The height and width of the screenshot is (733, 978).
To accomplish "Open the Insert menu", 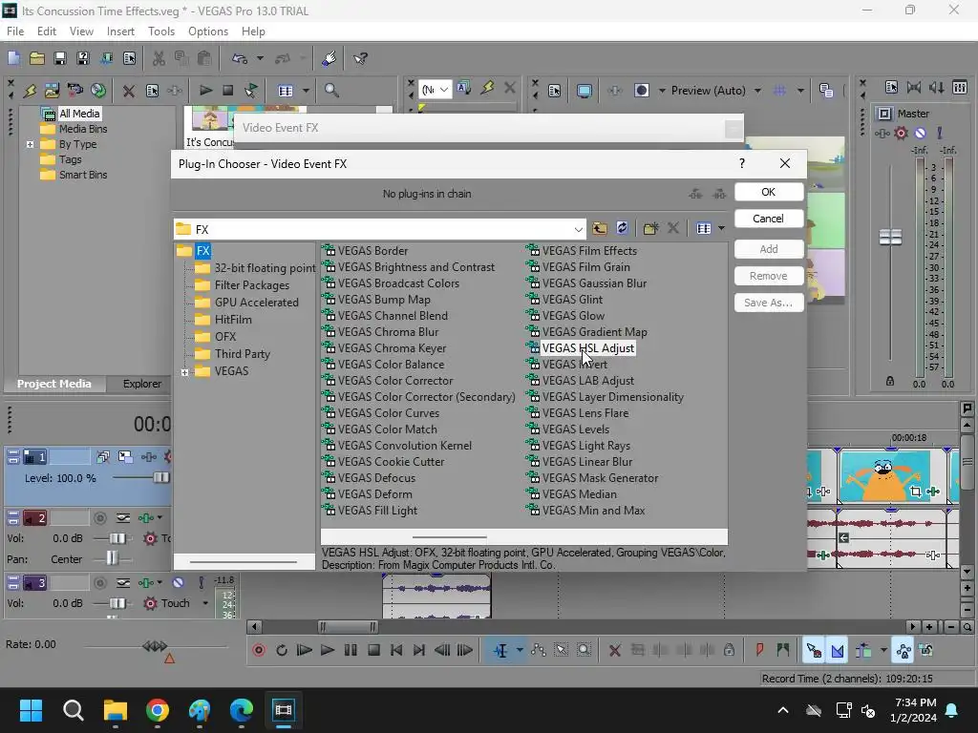I will [120, 31].
